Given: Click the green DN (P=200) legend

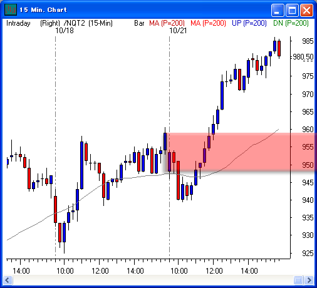Looking at the screenshot, I should point(291,23).
